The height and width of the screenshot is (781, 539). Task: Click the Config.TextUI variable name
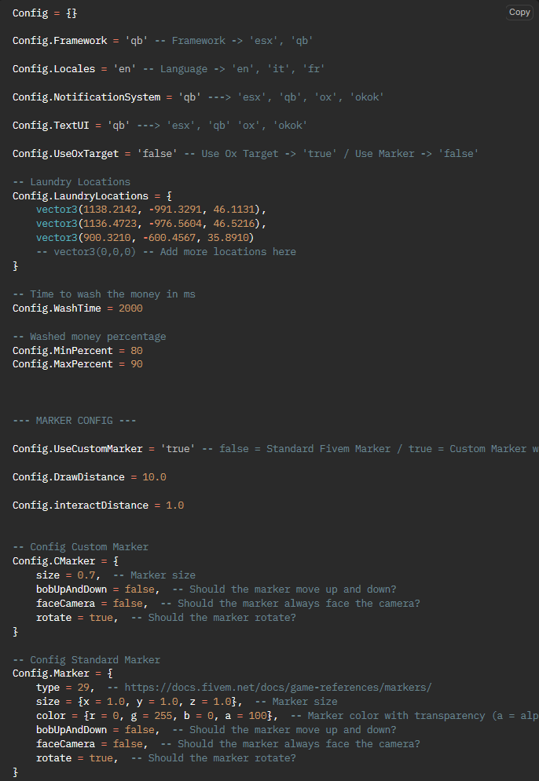(51, 125)
